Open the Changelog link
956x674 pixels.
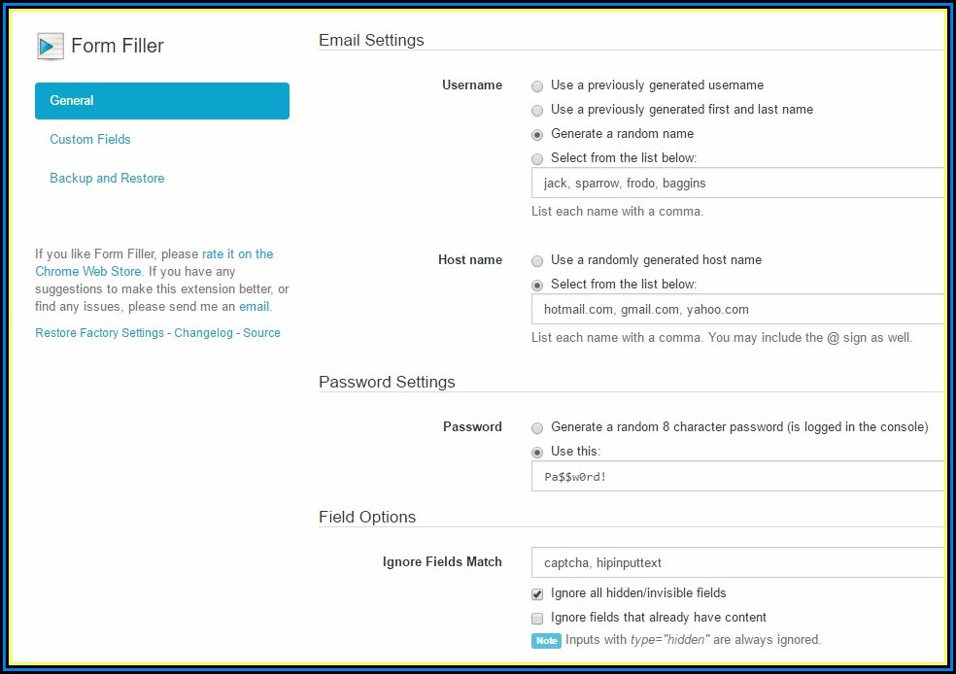(x=203, y=332)
